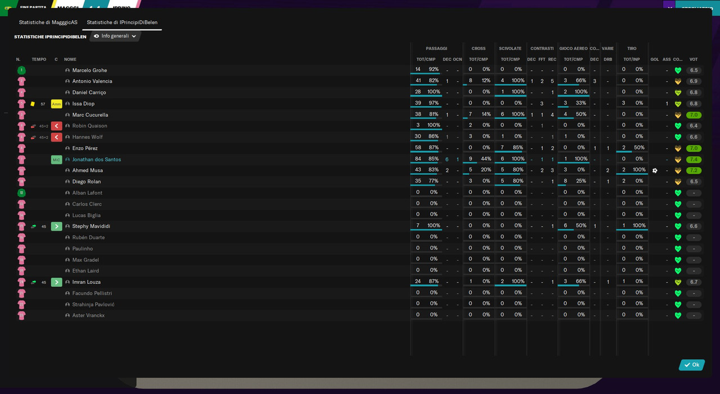Click the green swap arrows icon on Stephy Mavididi's row
This screenshot has height=394, width=720.
[33, 227]
